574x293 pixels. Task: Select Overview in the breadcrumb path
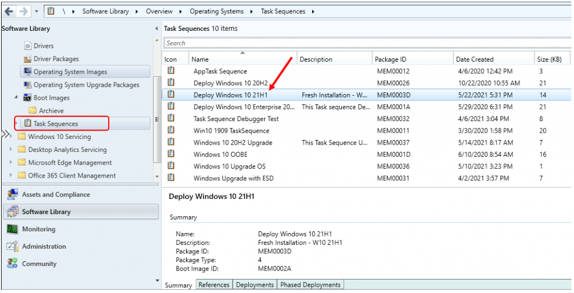pyautogui.click(x=159, y=11)
